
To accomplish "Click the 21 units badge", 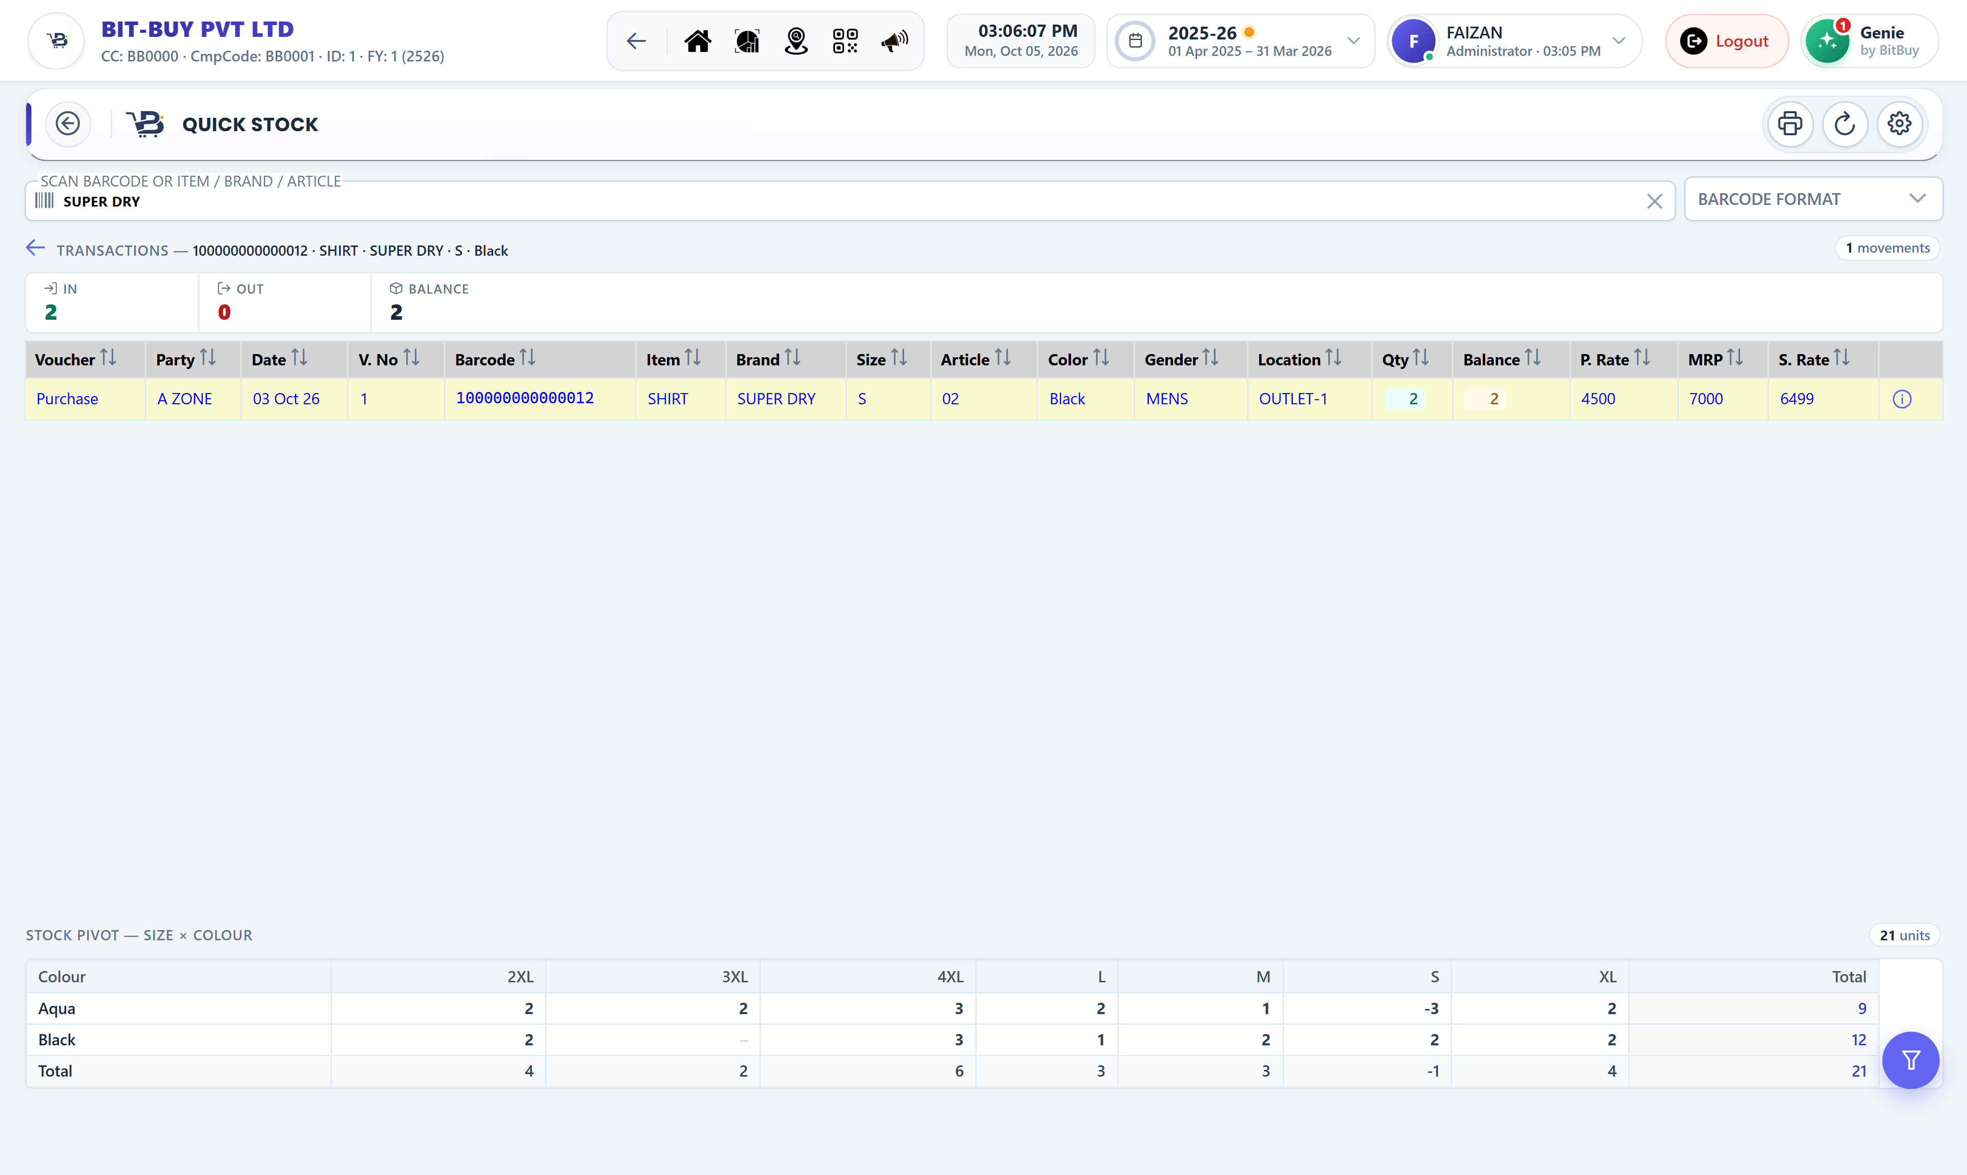I will coord(1903,935).
